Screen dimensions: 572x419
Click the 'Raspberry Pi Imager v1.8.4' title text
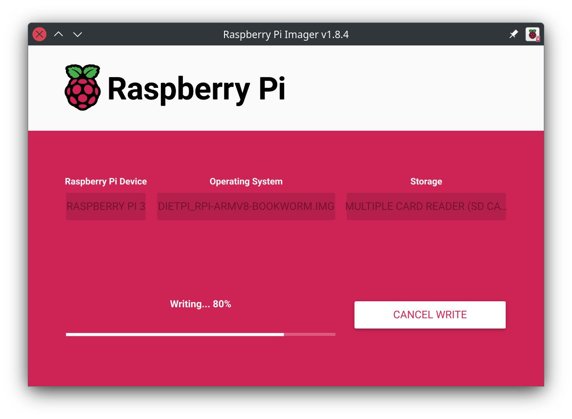[x=286, y=34]
